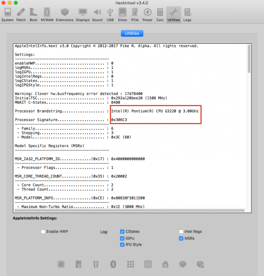Click the nine-square grid icon

pos(131,264)
